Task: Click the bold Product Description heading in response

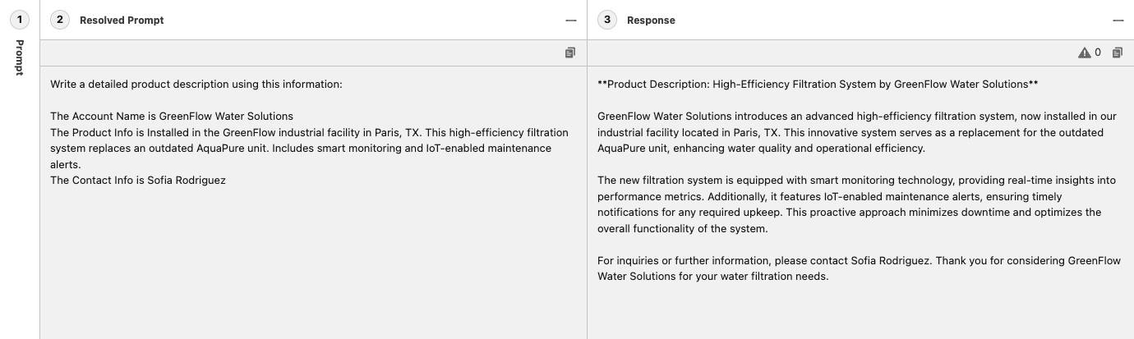Action: (x=818, y=85)
